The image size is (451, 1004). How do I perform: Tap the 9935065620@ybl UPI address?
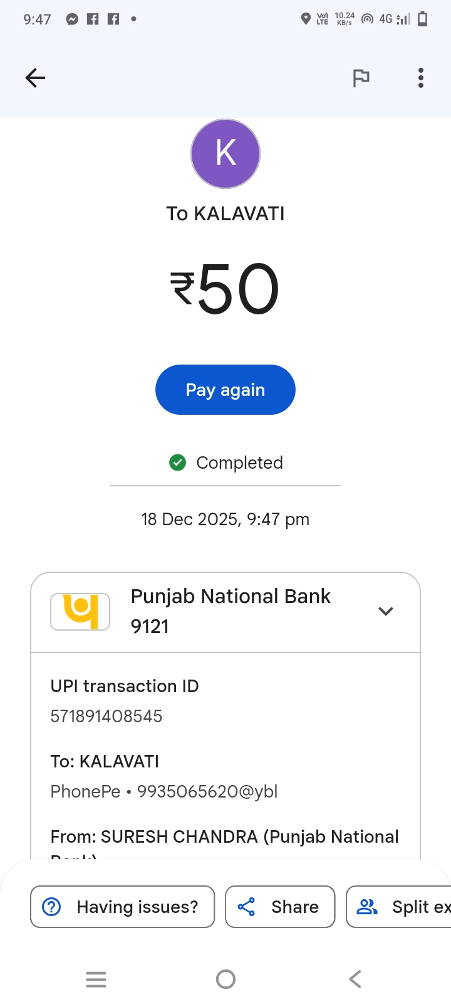[x=207, y=791]
